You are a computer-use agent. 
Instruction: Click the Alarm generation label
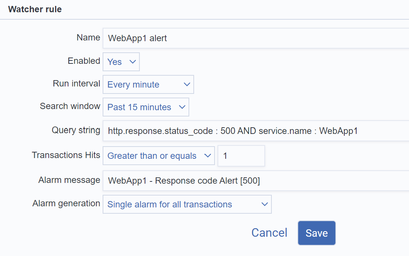point(66,203)
